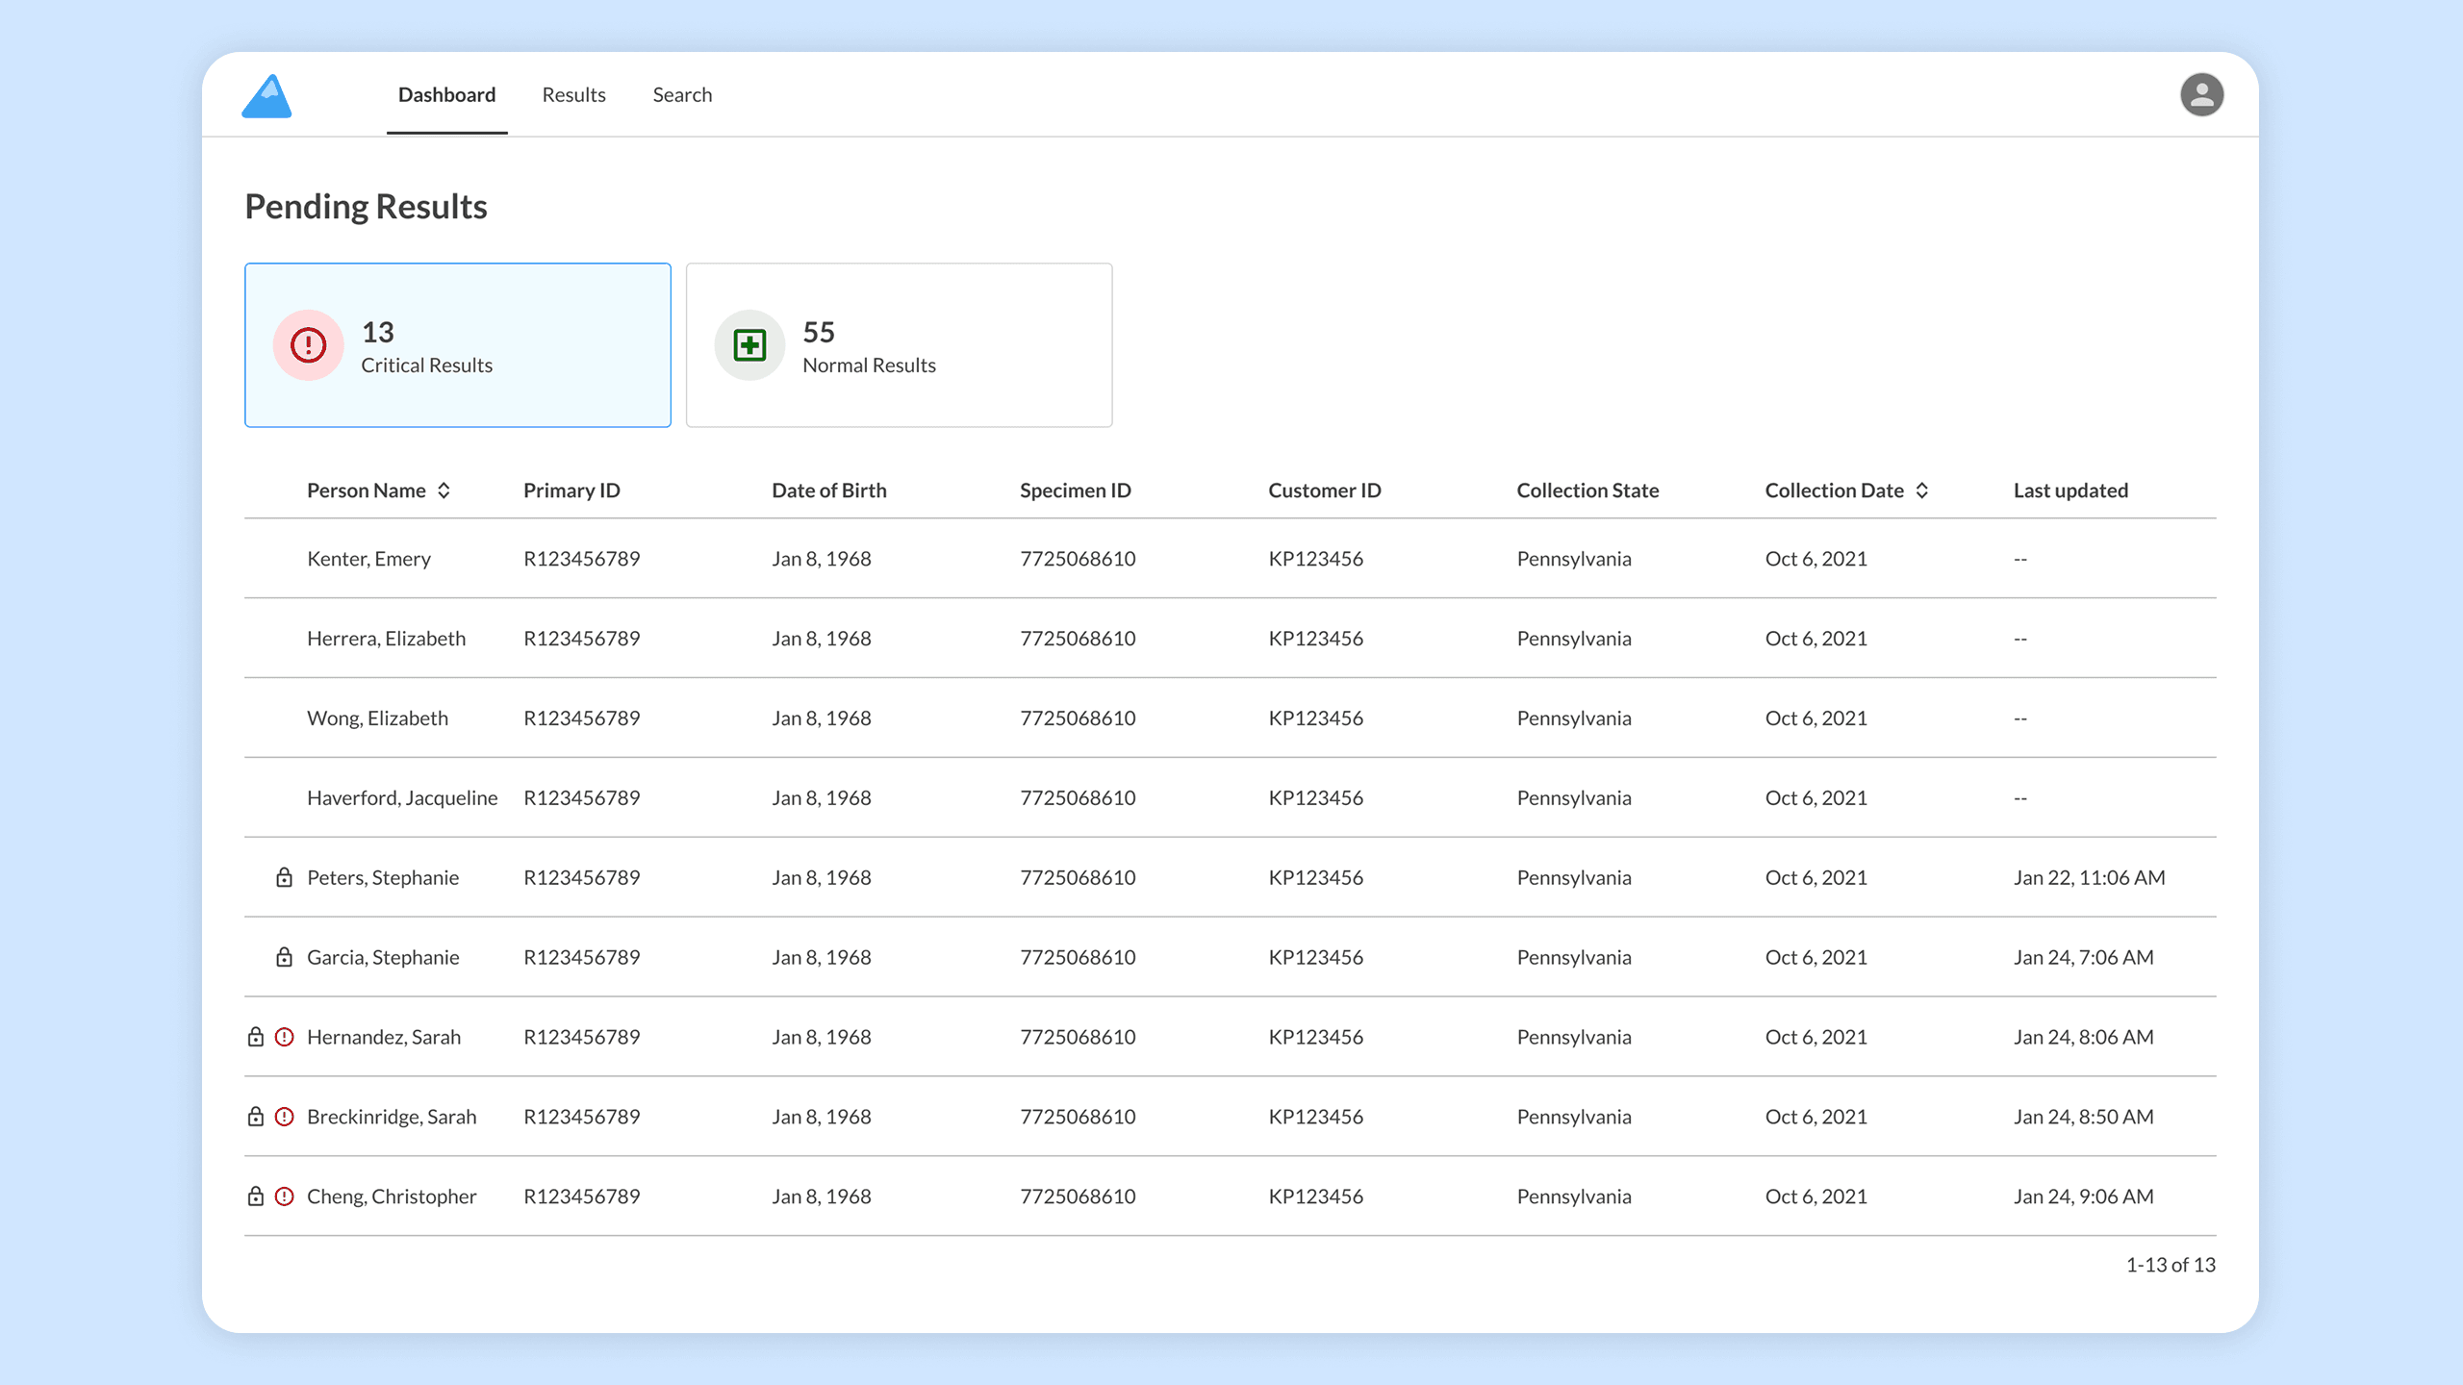This screenshot has height=1385, width=2463.
Task: Toggle the 55 Normal Results filter card
Action: 899,344
